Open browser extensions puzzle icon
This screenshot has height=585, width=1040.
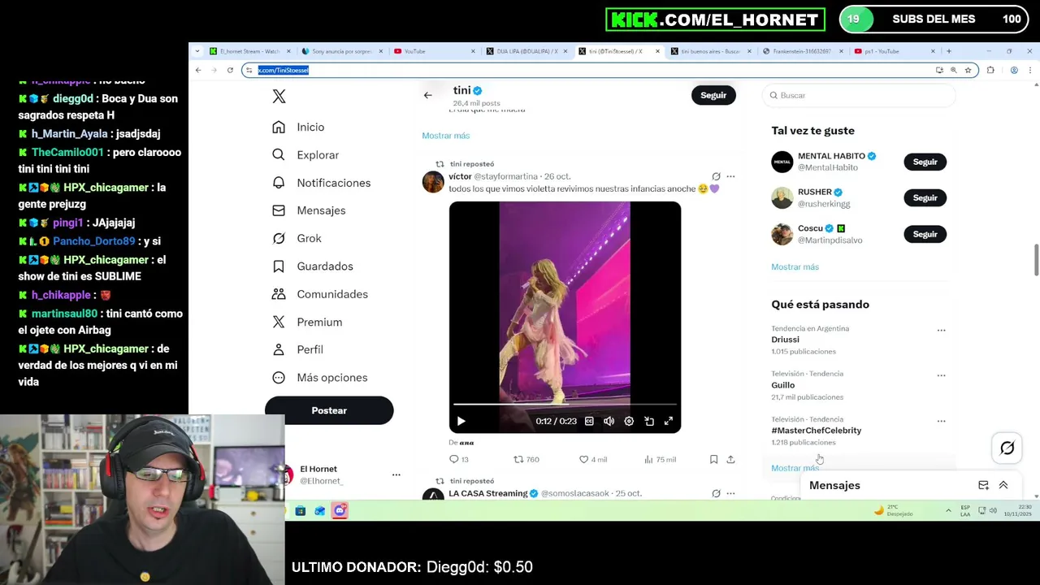pyautogui.click(x=990, y=70)
